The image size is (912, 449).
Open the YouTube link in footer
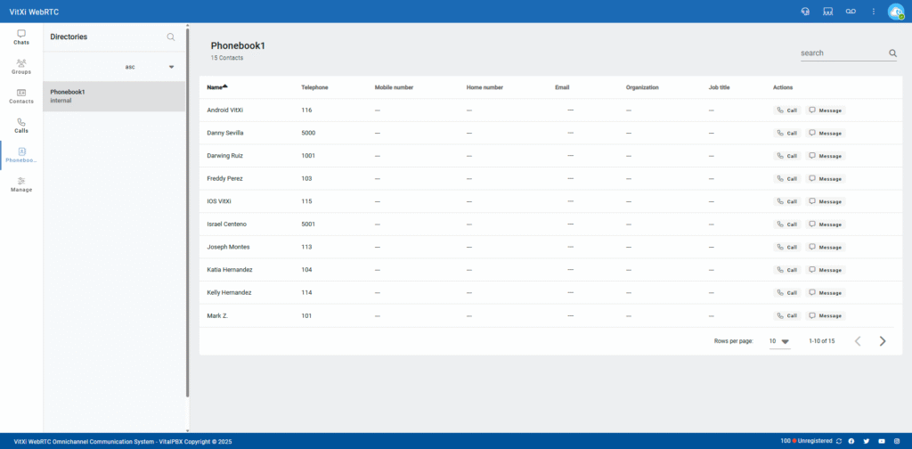tap(882, 441)
